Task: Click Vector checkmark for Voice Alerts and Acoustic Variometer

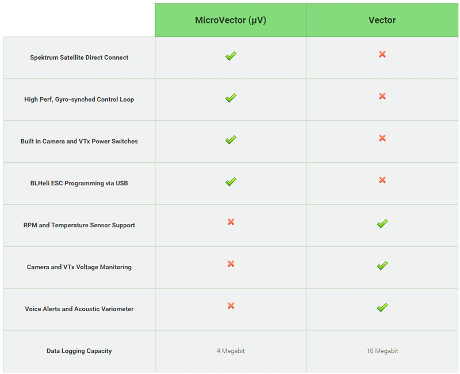Action: pos(382,308)
